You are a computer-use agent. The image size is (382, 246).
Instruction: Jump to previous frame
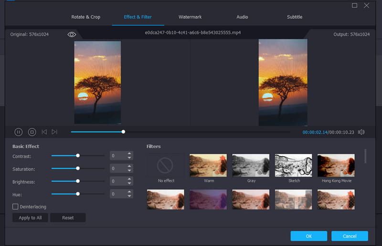tap(44, 132)
